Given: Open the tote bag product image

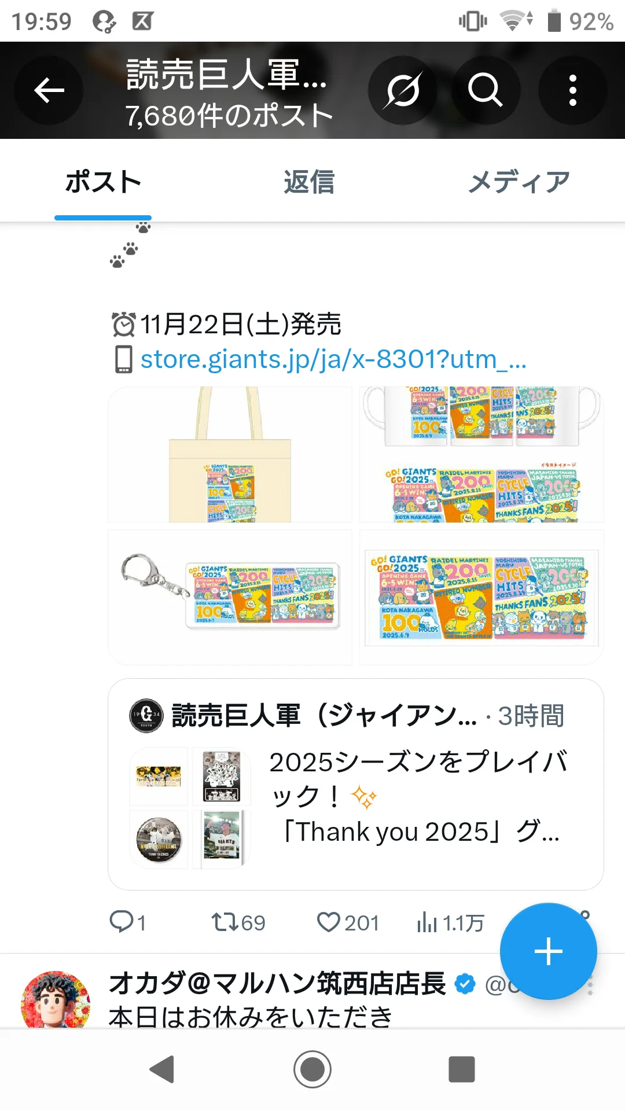Looking at the screenshot, I should point(230,455).
